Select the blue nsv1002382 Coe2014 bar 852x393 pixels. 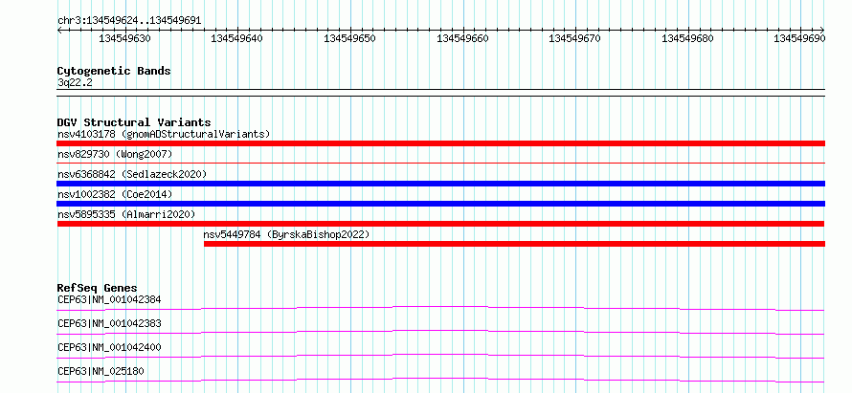[440, 204]
